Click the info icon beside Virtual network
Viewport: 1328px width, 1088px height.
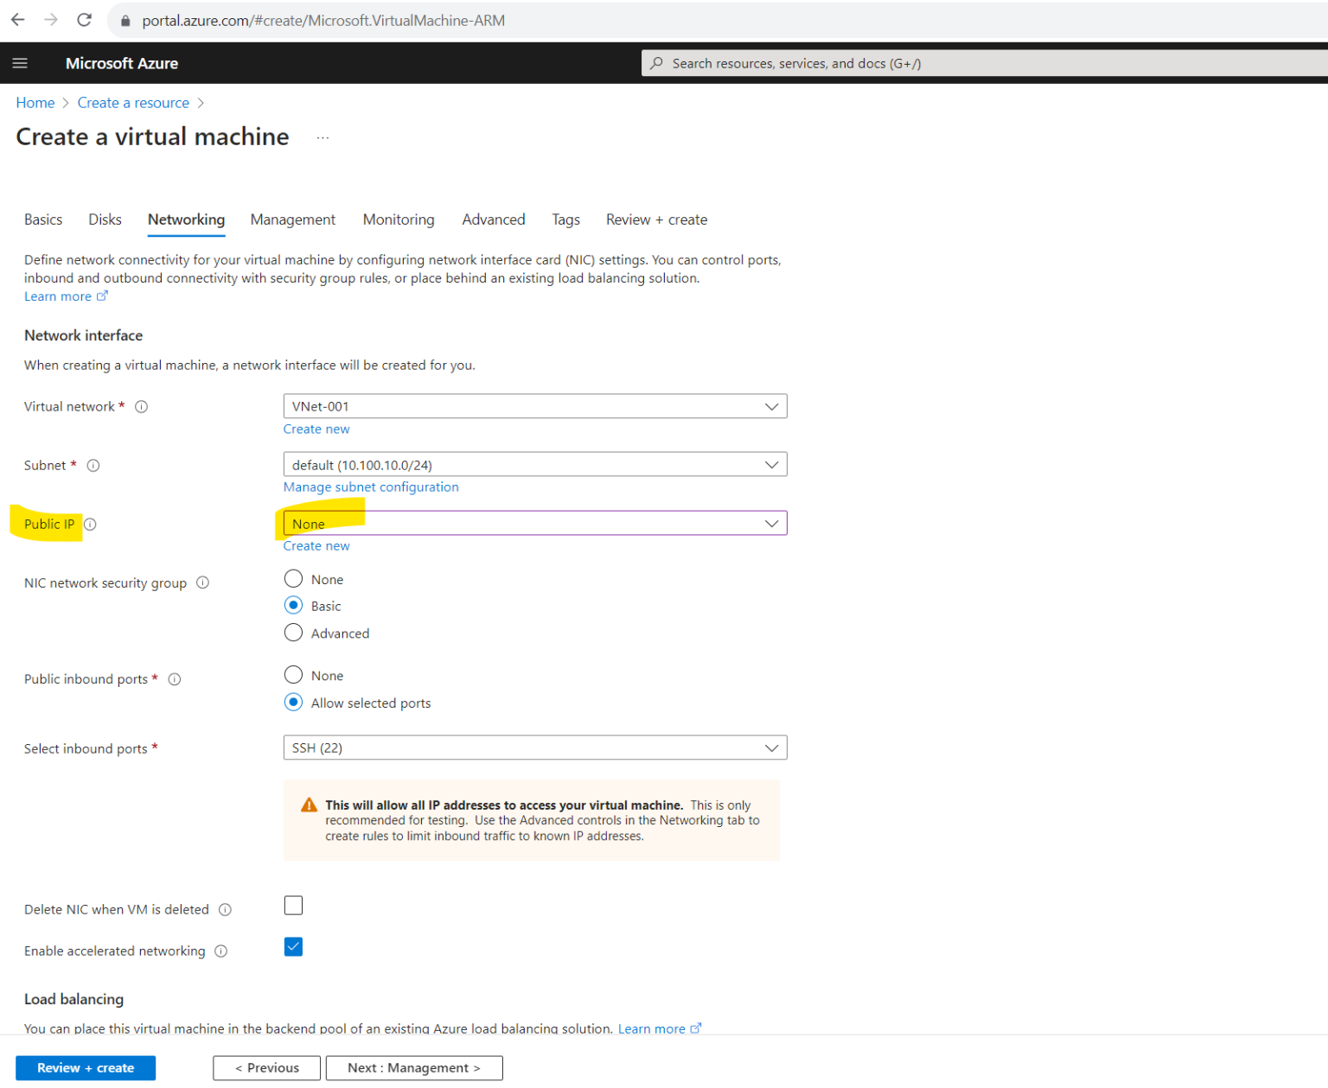(141, 406)
